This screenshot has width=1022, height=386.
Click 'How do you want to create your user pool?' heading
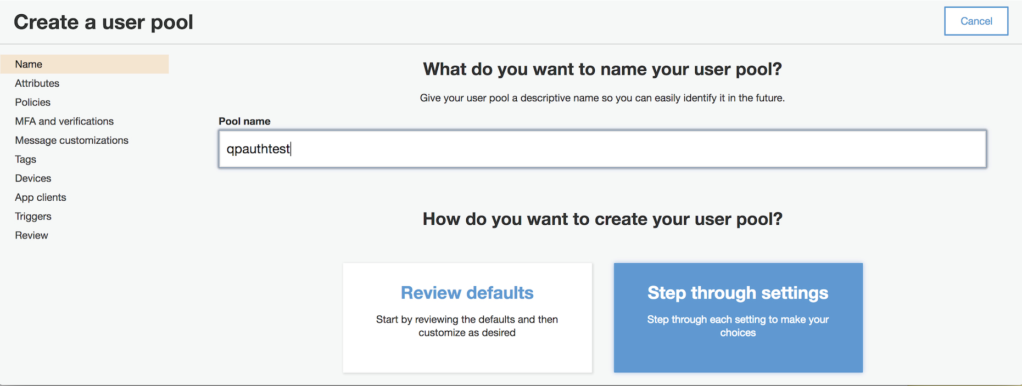[x=602, y=219]
